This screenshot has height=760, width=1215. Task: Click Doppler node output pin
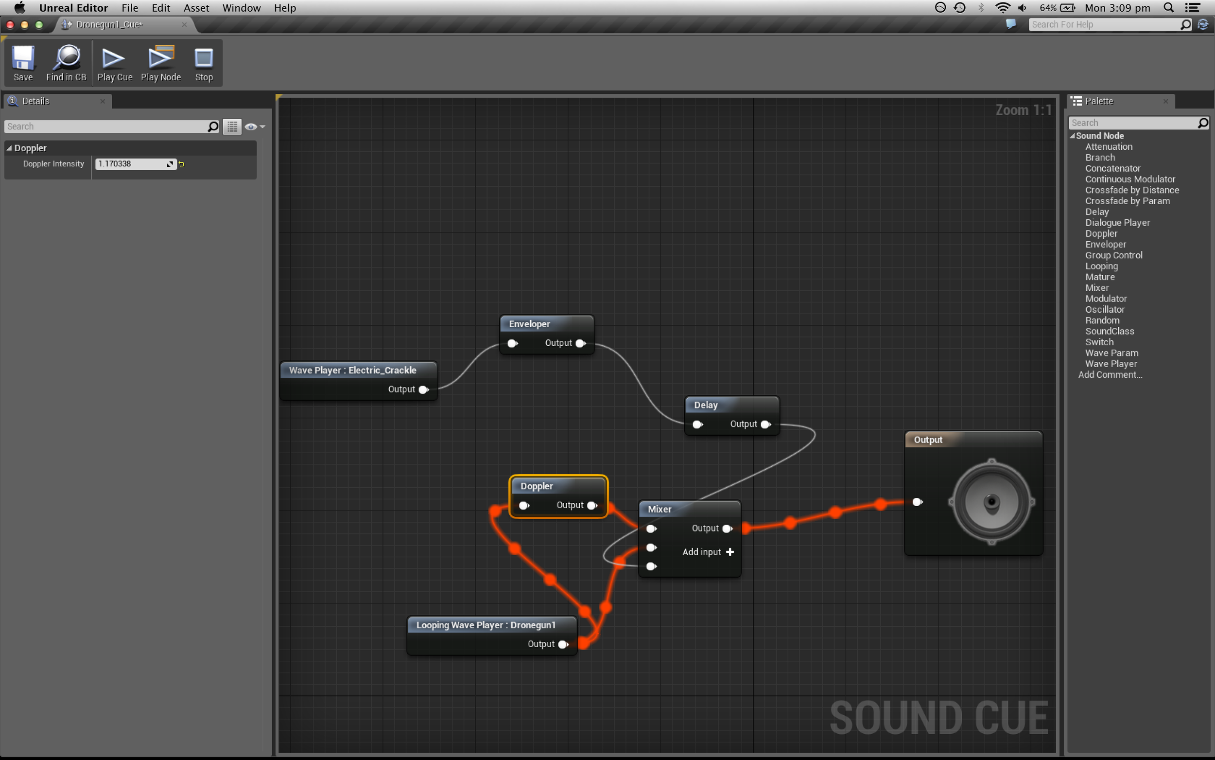(x=592, y=505)
